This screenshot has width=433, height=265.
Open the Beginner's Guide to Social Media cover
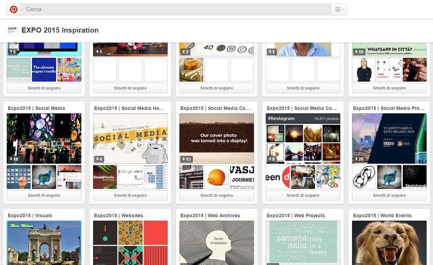(x=130, y=139)
